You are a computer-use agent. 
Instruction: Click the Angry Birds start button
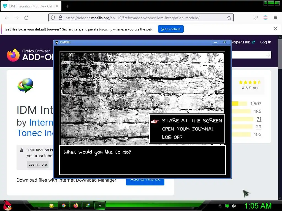pyautogui.click(x=7, y=206)
